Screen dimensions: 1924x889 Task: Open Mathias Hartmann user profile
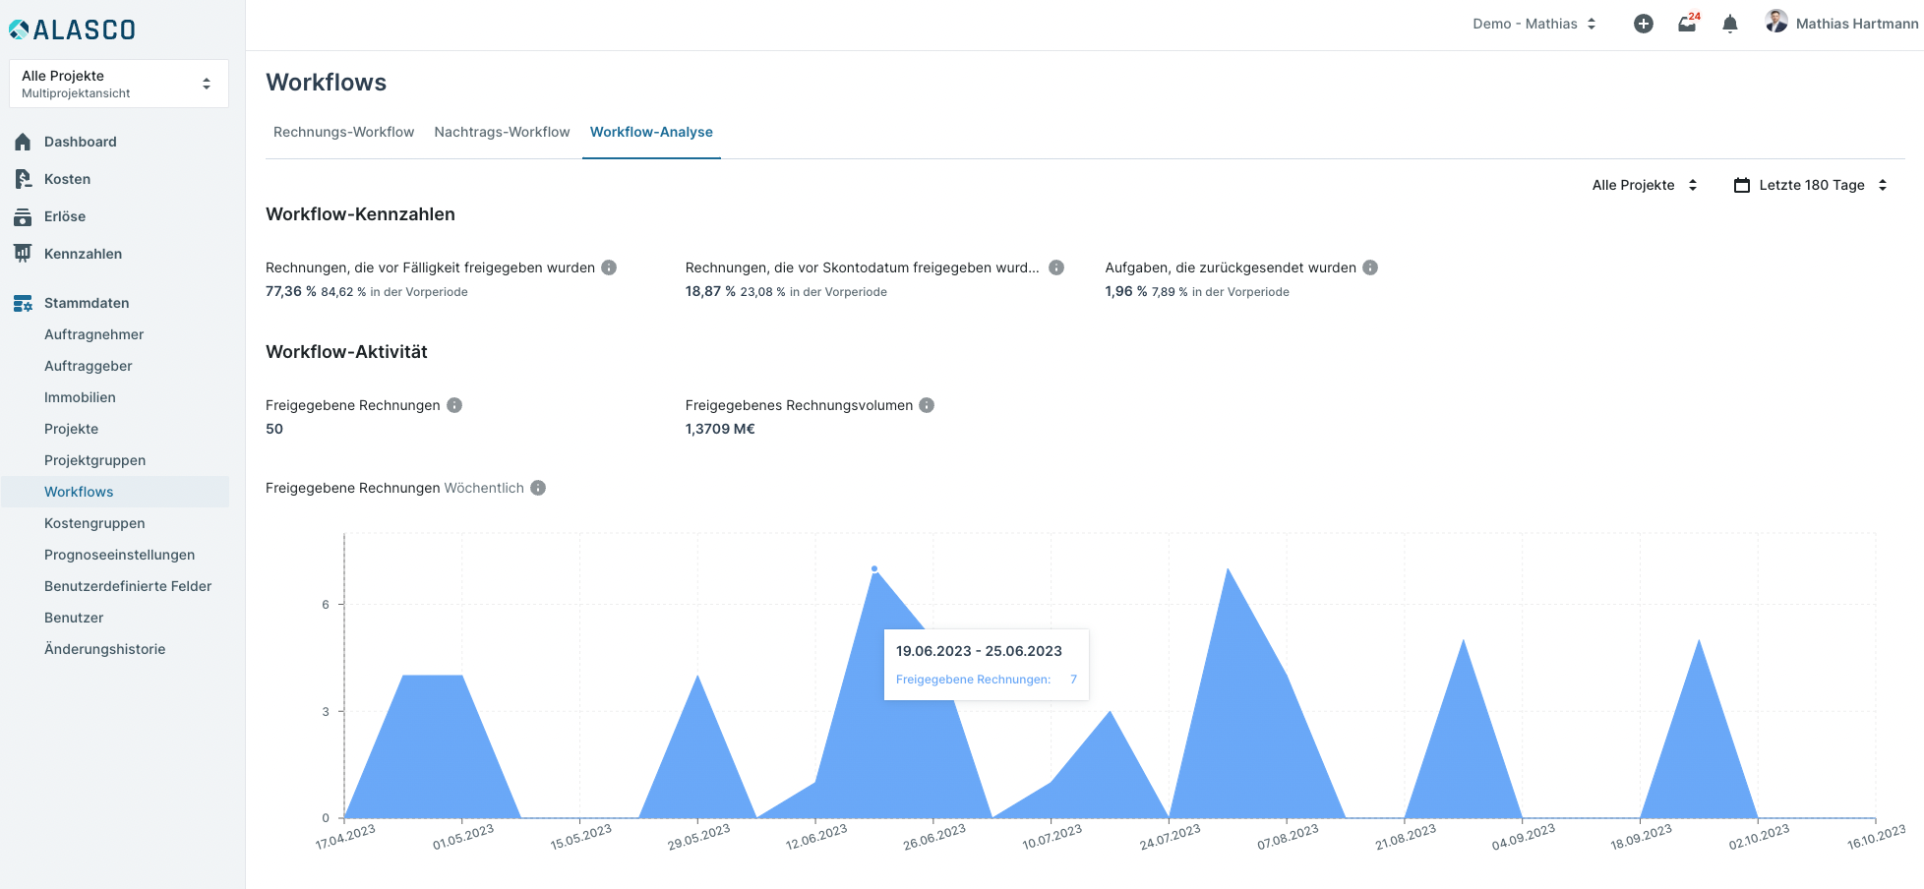point(1841,24)
